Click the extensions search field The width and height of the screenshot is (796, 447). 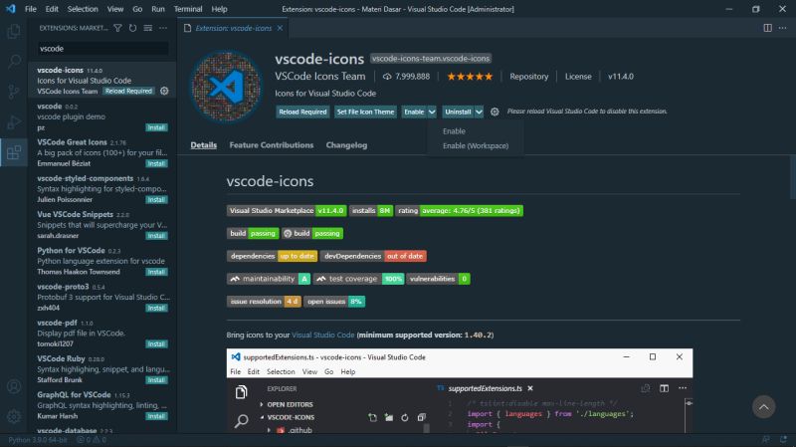pyautogui.click(x=102, y=49)
